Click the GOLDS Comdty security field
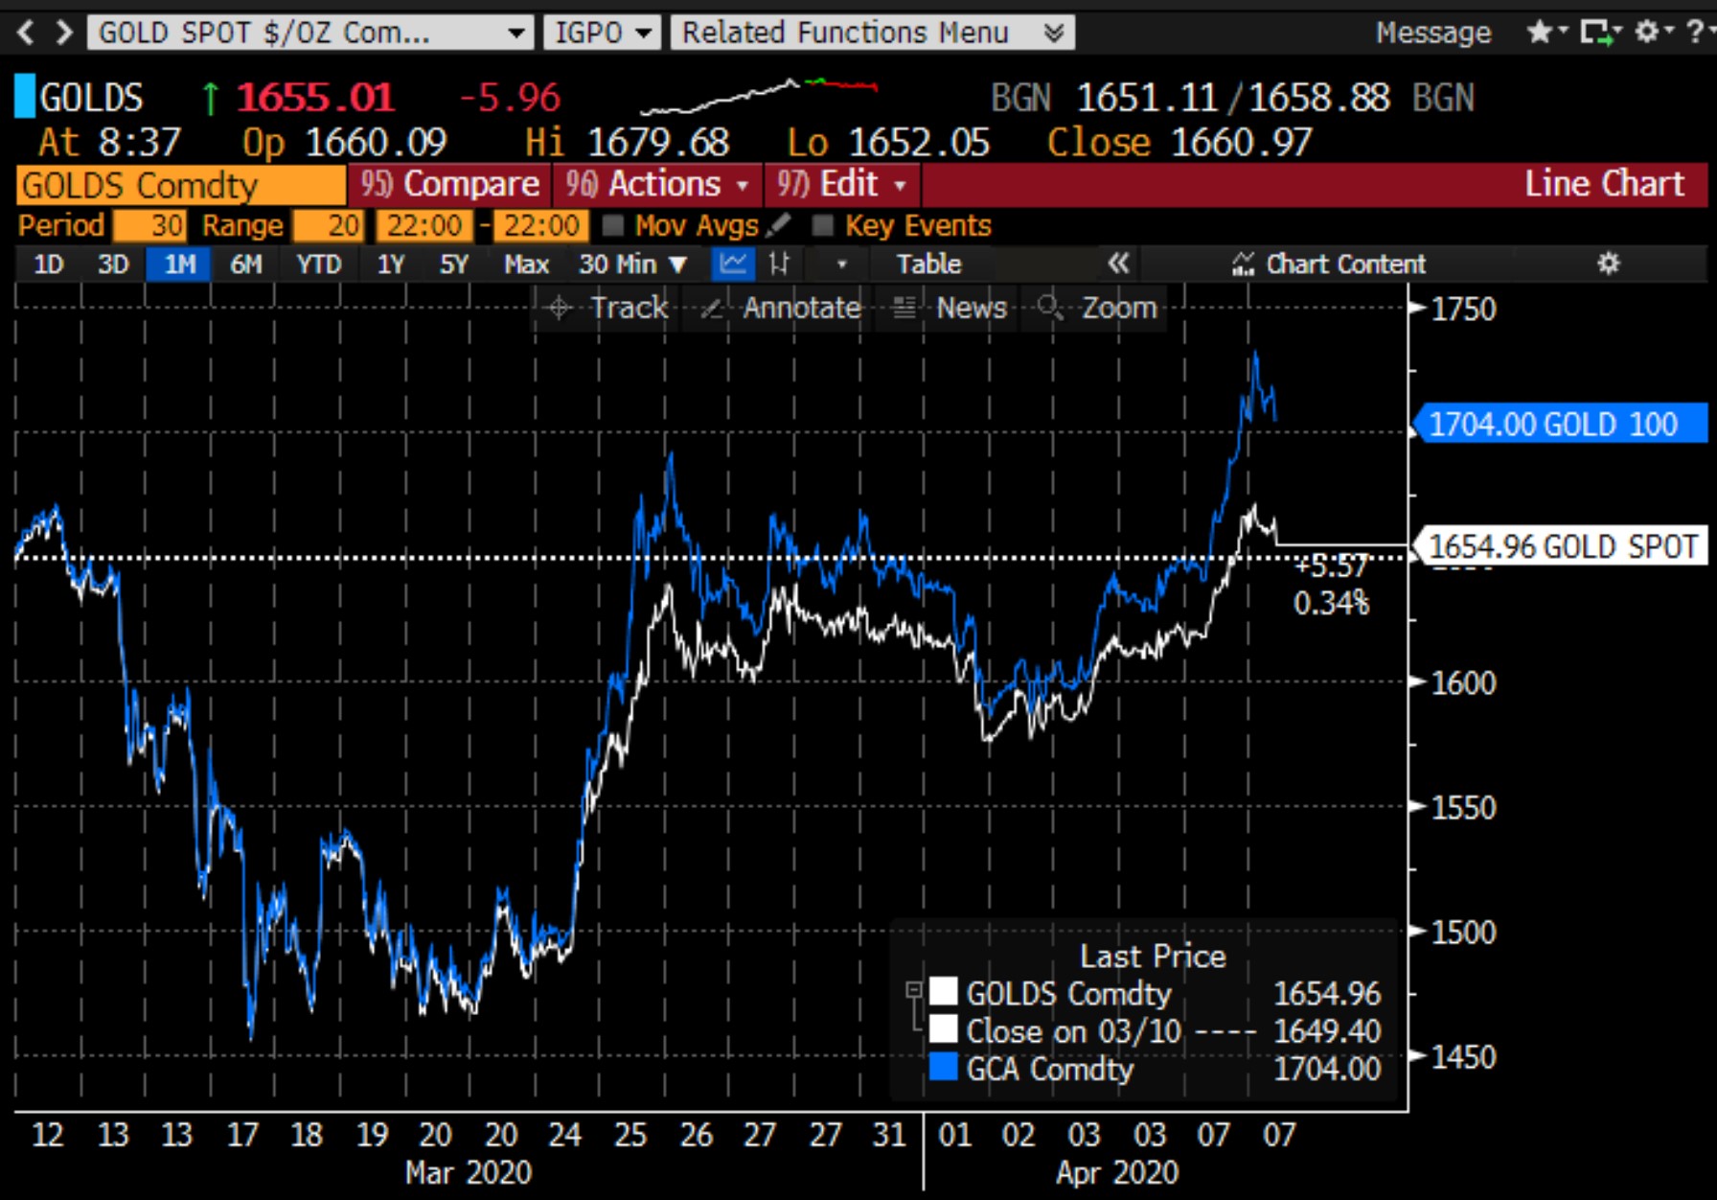1717x1200 pixels. pyautogui.click(x=180, y=185)
